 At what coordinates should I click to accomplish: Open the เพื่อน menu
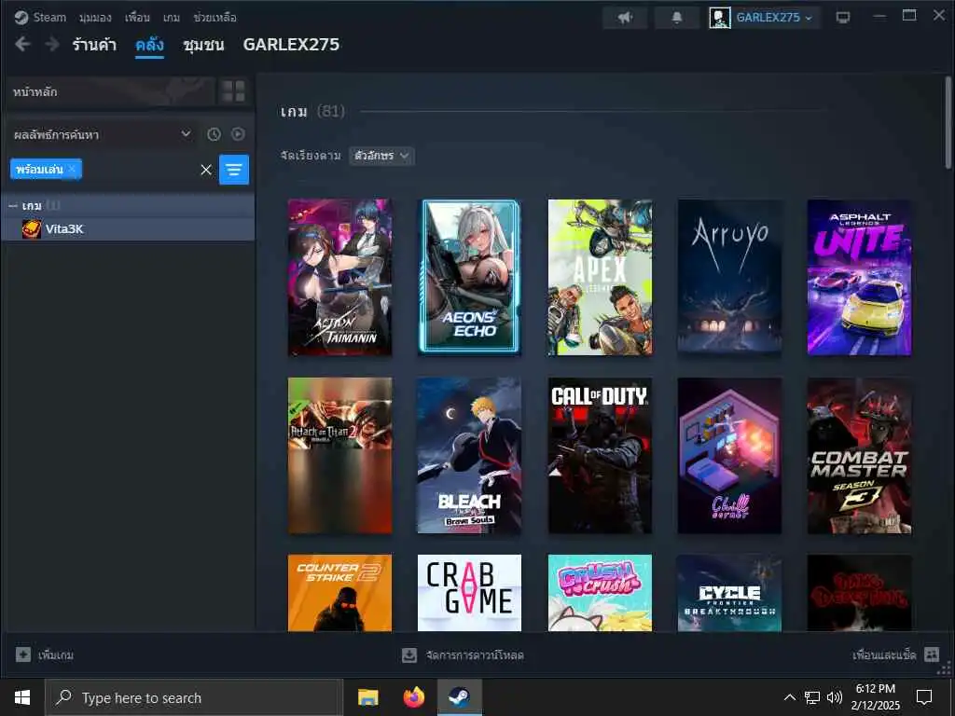coord(137,18)
